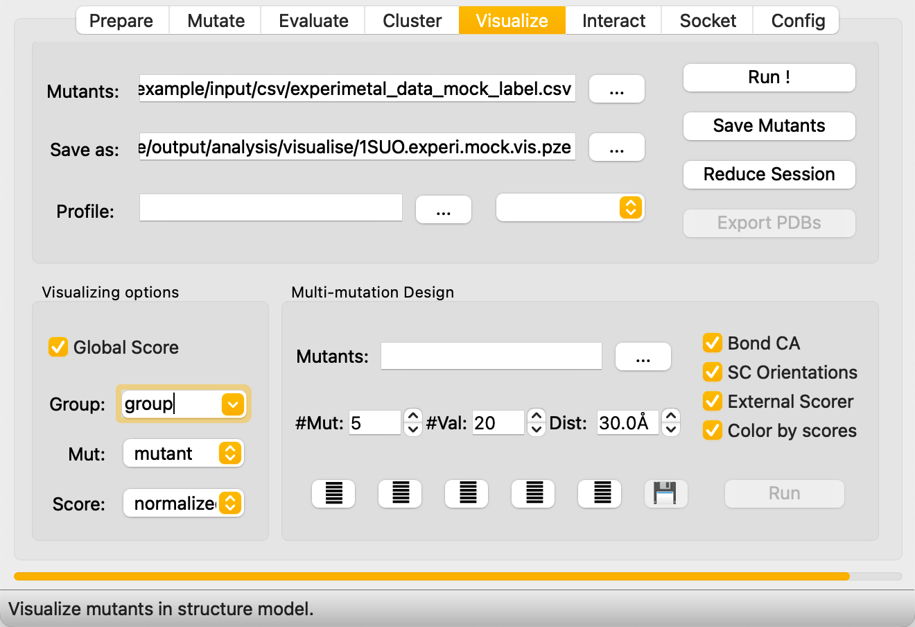Open the Cluster tab
The image size is (915, 627).
(412, 21)
